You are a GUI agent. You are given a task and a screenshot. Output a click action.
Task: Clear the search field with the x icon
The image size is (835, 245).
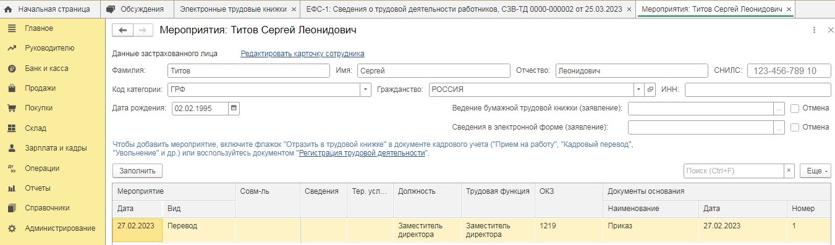click(x=789, y=171)
